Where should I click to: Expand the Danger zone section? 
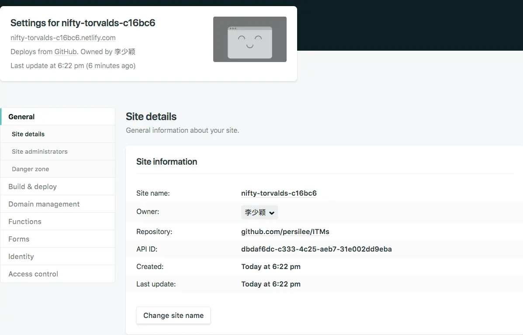(x=30, y=169)
